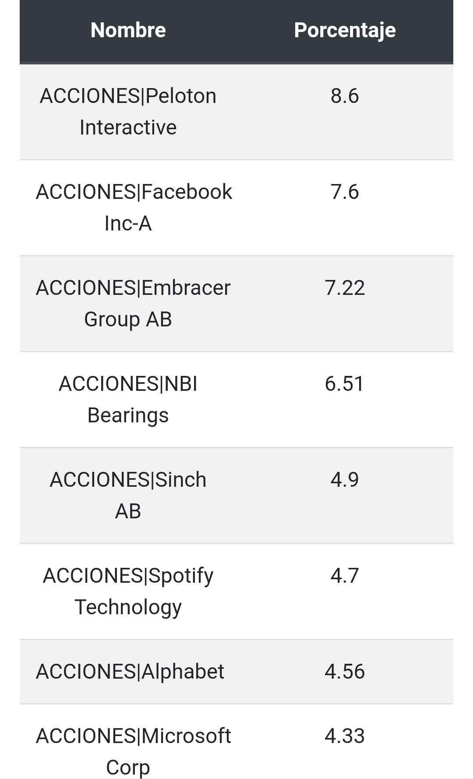
Task: Tap the 7.6 percentage value
Action: (345, 192)
